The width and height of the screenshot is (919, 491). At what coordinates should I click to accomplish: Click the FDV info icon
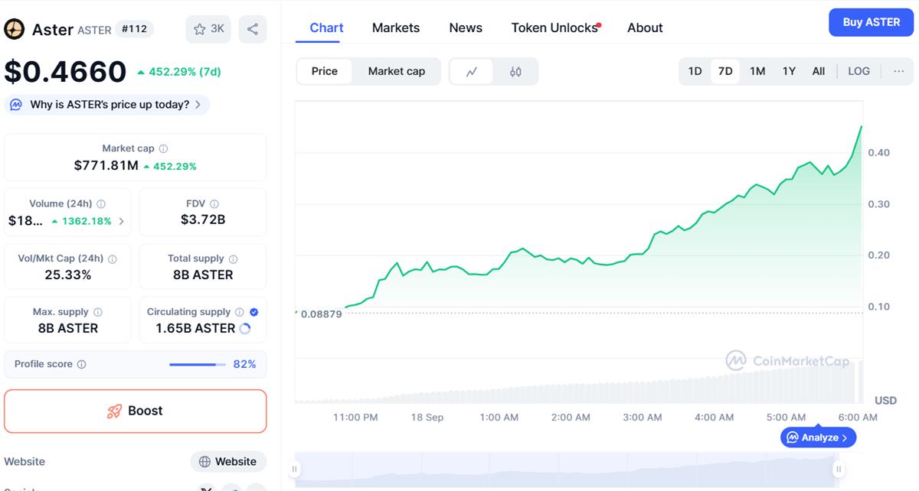pyautogui.click(x=214, y=204)
